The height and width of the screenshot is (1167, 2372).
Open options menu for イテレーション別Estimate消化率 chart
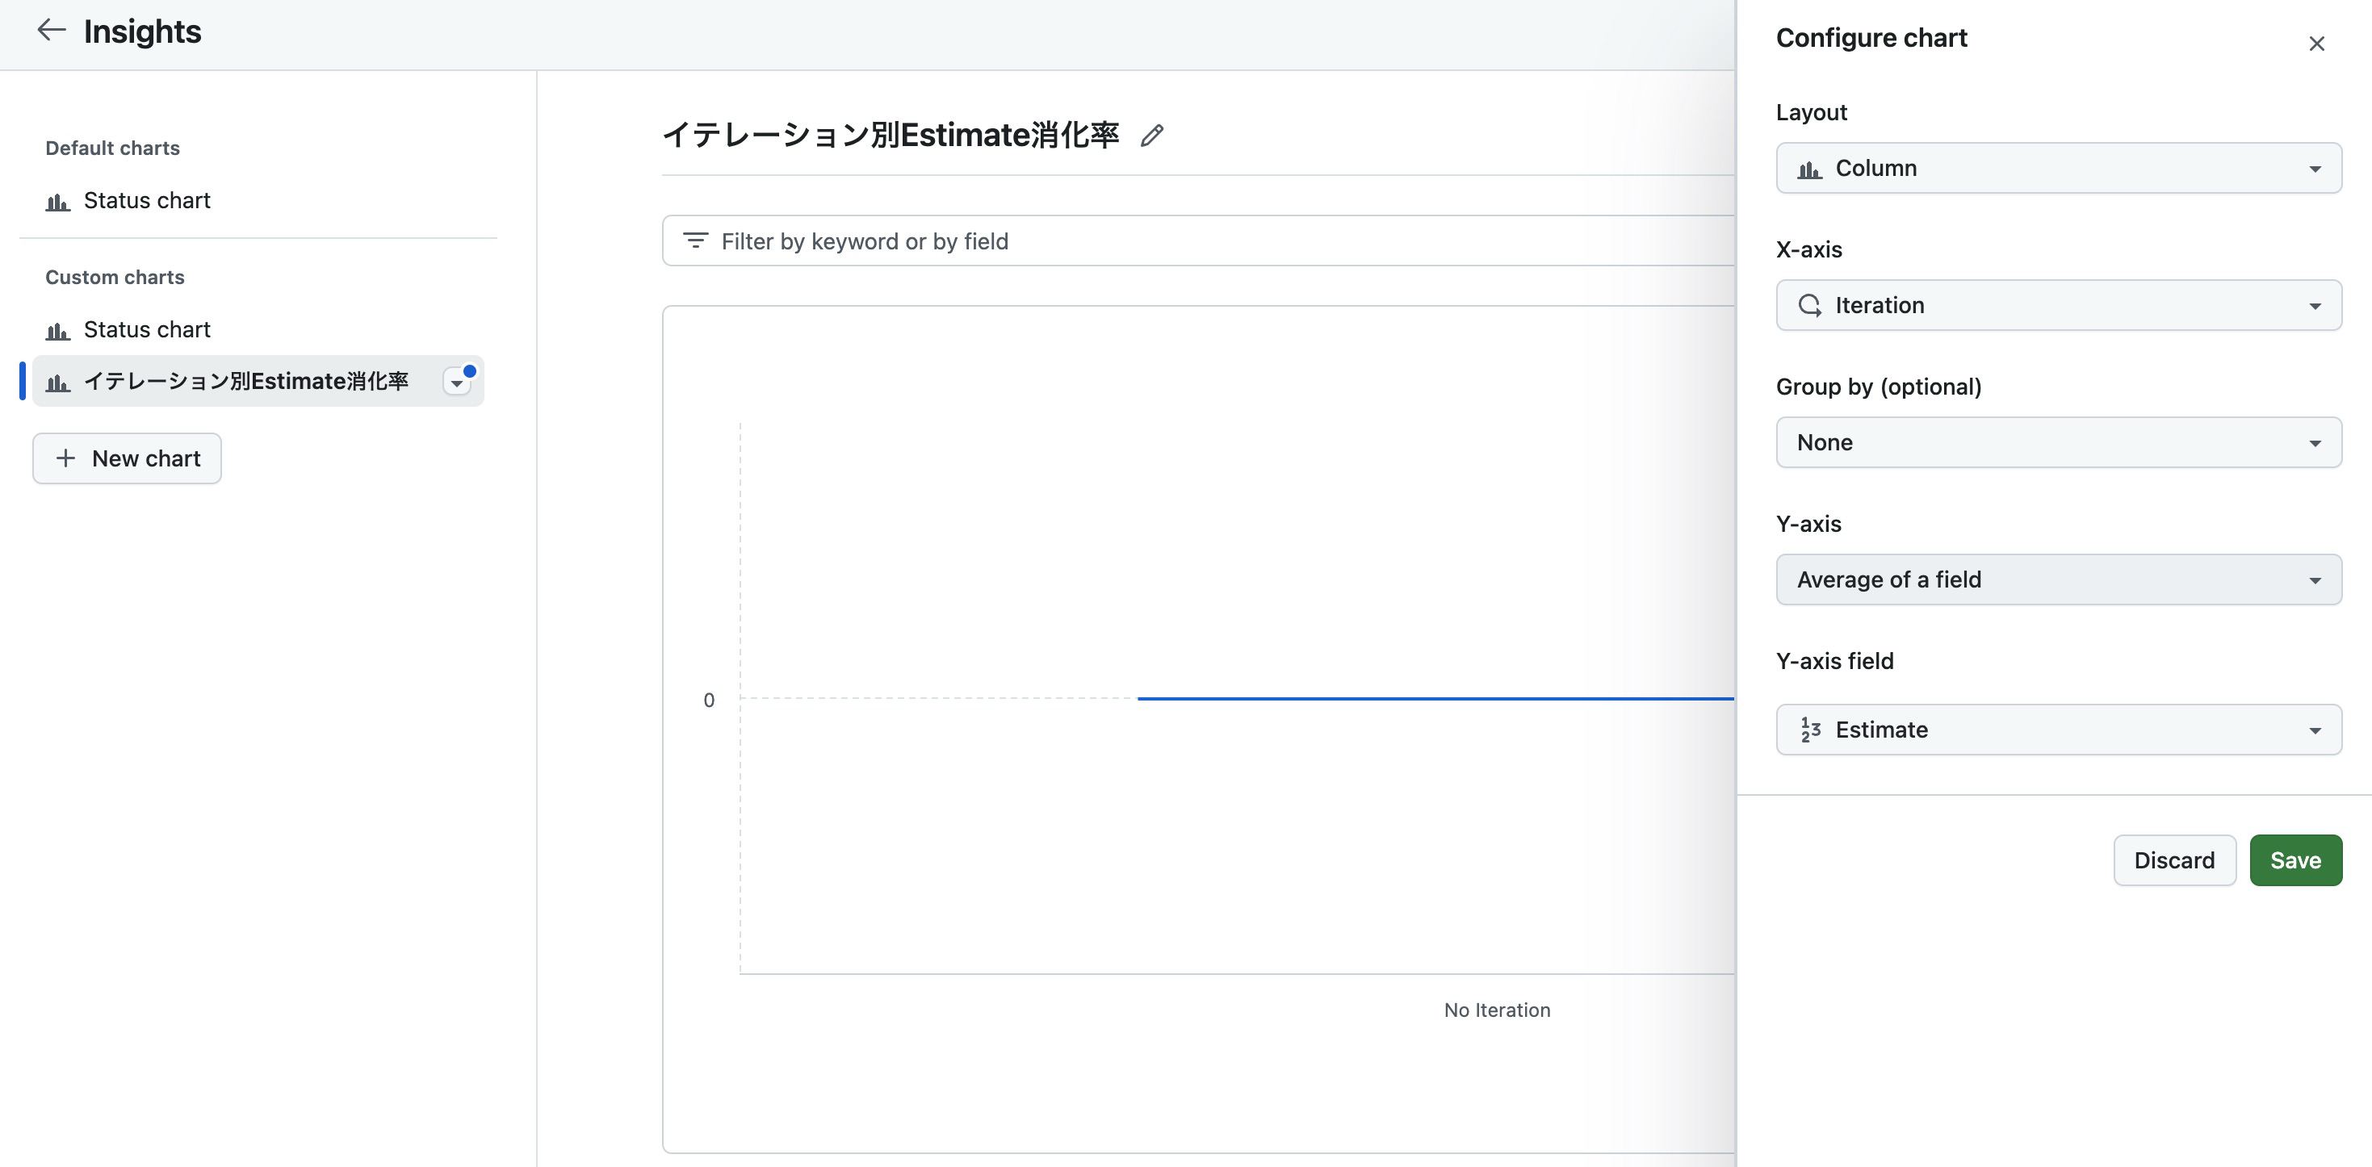pyautogui.click(x=457, y=382)
